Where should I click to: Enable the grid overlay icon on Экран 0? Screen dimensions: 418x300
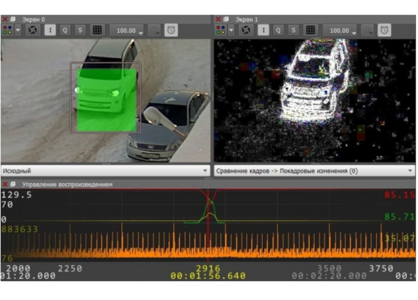click(x=97, y=30)
